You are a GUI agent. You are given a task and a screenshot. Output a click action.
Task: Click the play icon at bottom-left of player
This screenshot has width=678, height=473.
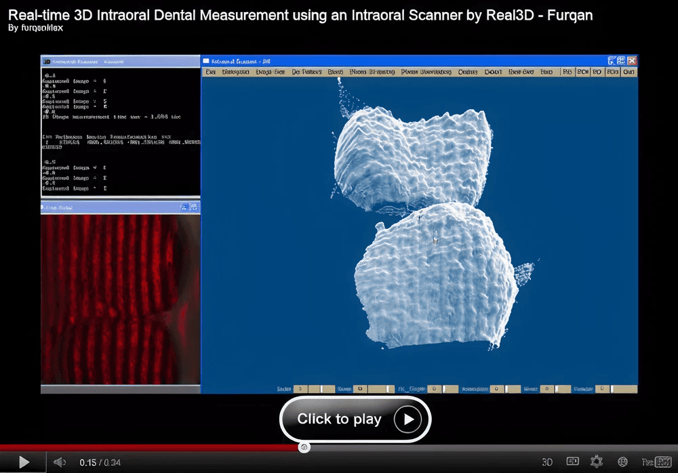click(24, 462)
